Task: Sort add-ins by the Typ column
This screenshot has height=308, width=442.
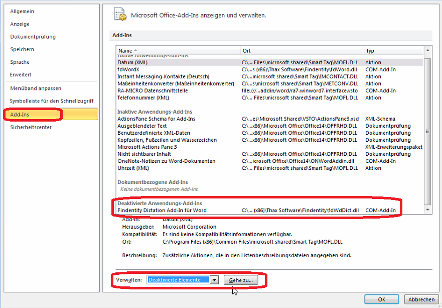Action: pos(393,51)
